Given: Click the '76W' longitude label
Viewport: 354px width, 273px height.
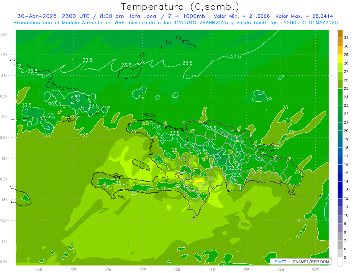Looking at the screenshot, I should pyautogui.click(x=39, y=269).
